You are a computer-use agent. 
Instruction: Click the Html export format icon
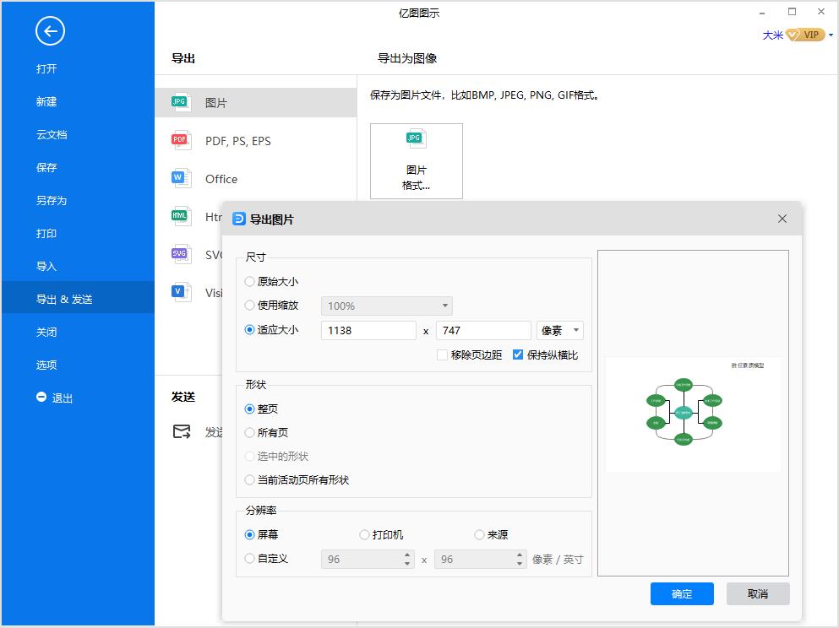(x=180, y=216)
